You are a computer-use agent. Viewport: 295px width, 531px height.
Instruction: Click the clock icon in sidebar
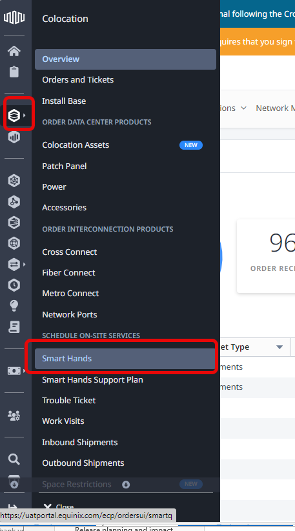(14, 285)
